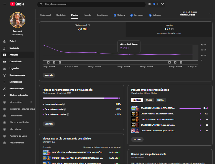Switch to the Conteúdo analytics tab

61,15
